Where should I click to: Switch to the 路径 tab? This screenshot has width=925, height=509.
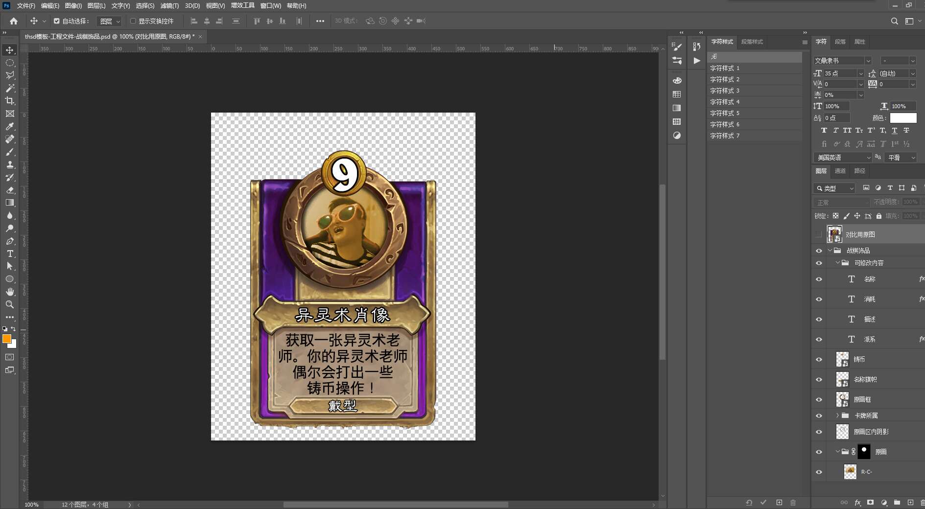pyautogui.click(x=859, y=171)
